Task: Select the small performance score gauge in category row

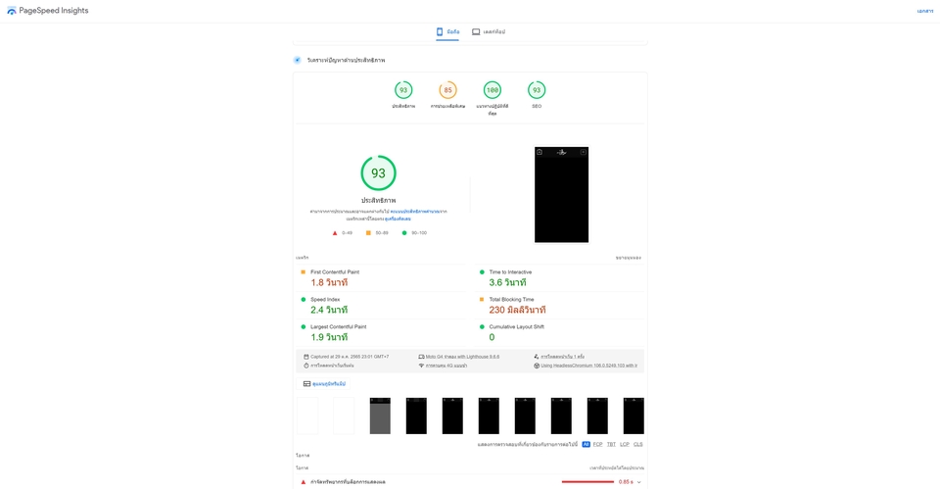Action: (403, 90)
